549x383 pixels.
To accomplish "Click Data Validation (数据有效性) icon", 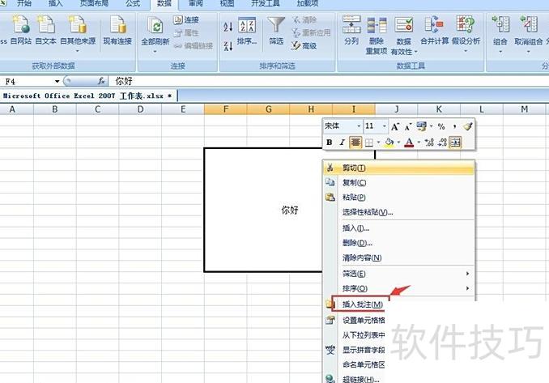I will (404, 36).
